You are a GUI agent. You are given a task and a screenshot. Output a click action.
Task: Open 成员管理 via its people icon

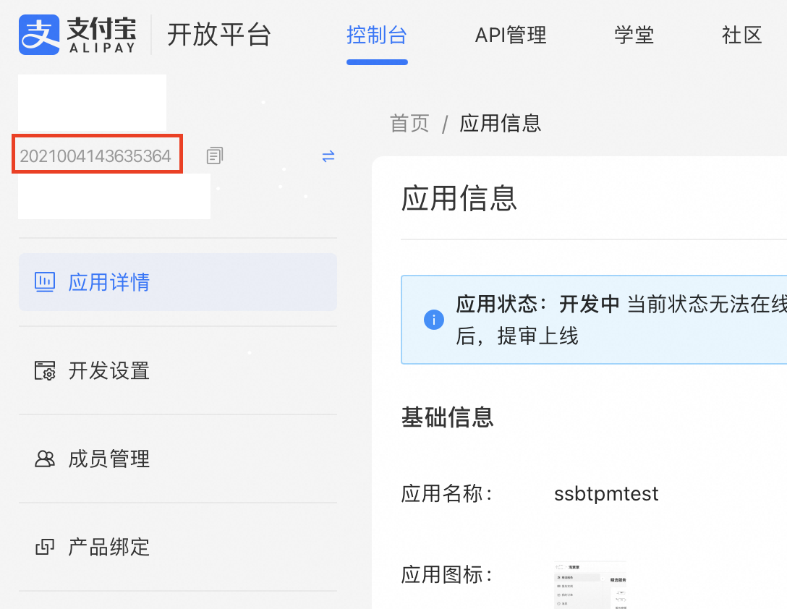pyautogui.click(x=45, y=459)
